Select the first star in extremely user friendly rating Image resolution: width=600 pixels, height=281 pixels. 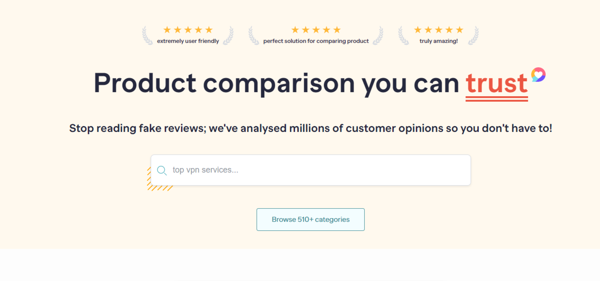pyautogui.click(x=167, y=29)
